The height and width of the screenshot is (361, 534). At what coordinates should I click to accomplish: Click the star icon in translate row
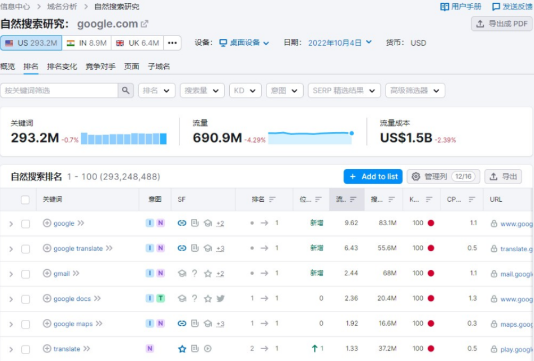(182, 349)
